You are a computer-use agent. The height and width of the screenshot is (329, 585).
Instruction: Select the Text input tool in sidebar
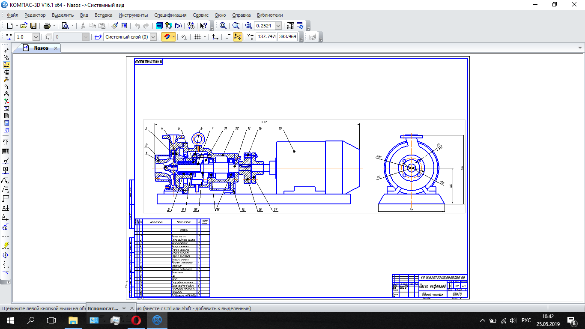[6, 142]
